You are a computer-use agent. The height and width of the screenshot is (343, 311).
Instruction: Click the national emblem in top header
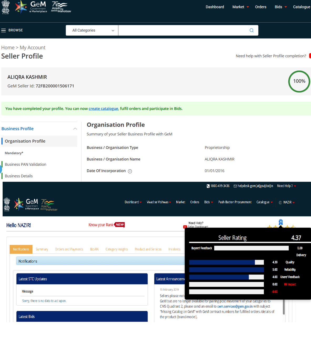(6, 7)
